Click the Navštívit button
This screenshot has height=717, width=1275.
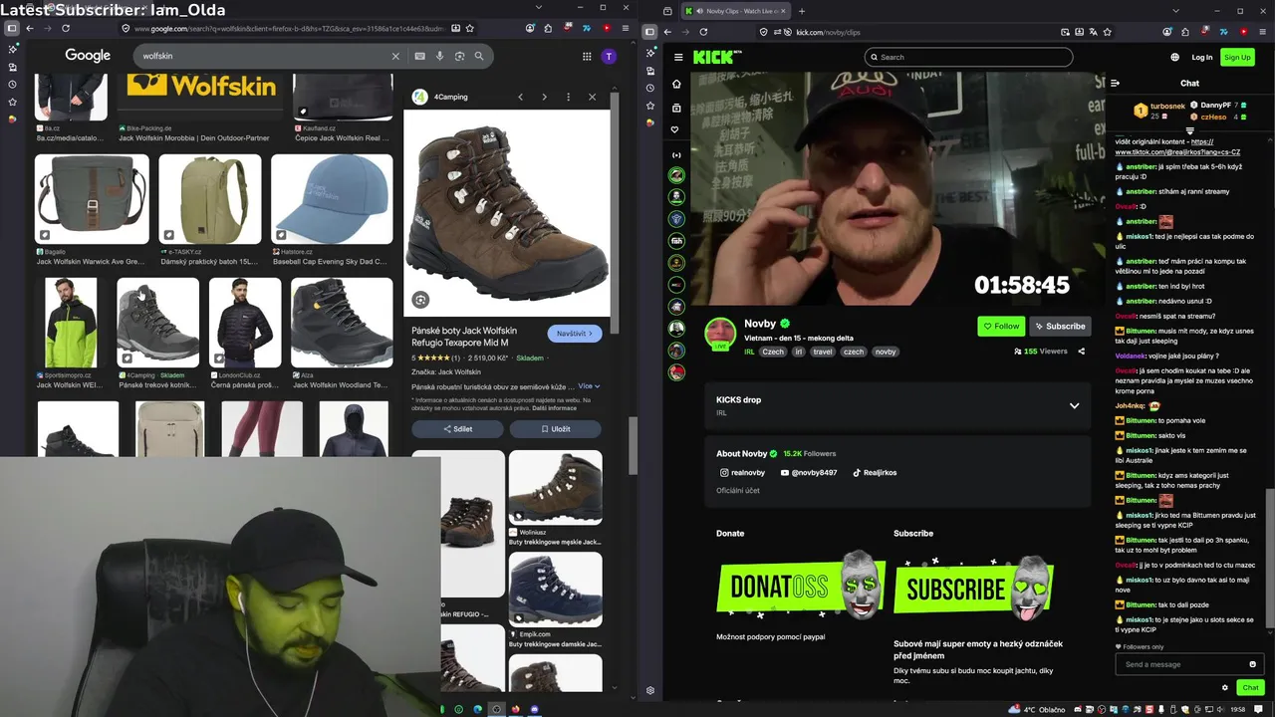[575, 334]
